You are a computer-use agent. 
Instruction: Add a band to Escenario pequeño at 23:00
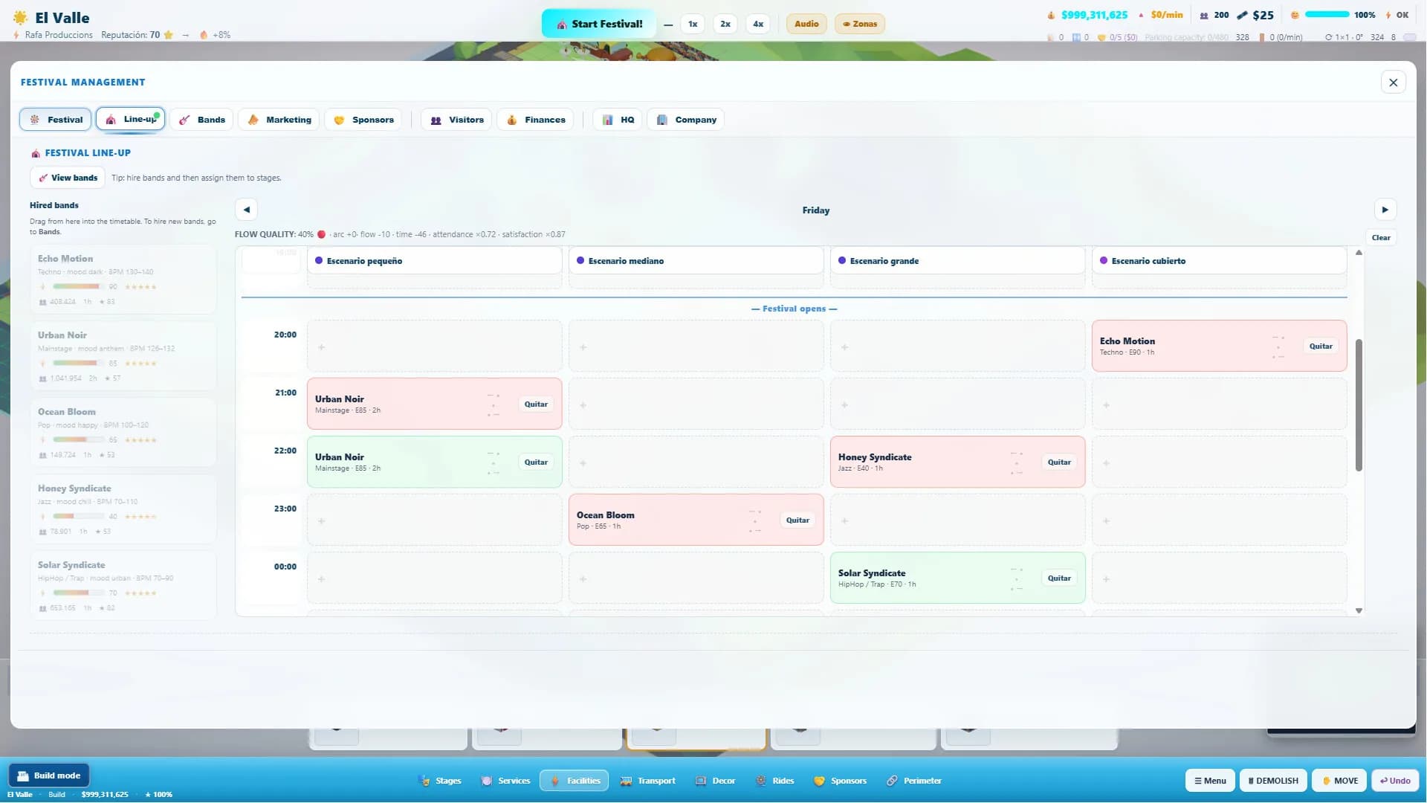(x=434, y=520)
